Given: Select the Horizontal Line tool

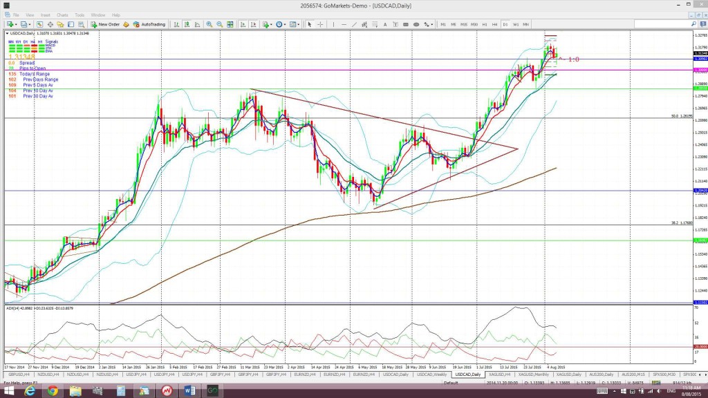Looking at the screenshot, I should pos(344,24).
